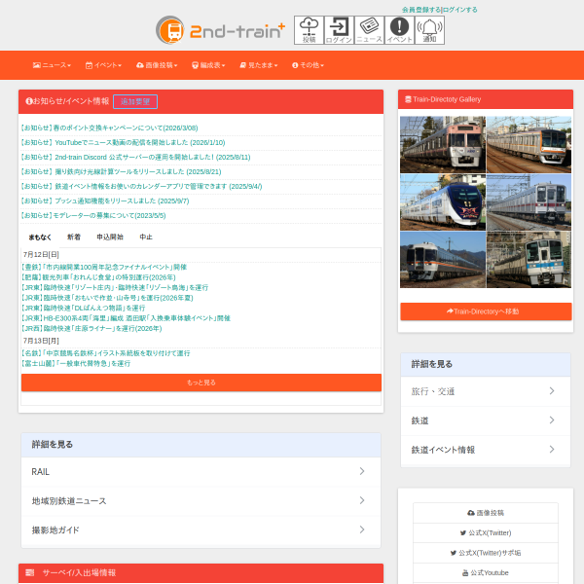Click the Train-Directoty Gallery header icon
584x584 pixels.
[408, 99]
